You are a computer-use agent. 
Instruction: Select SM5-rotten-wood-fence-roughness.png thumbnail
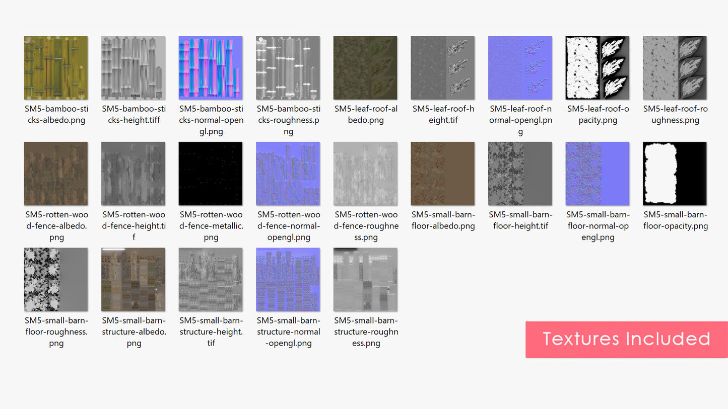(x=365, y=174)
